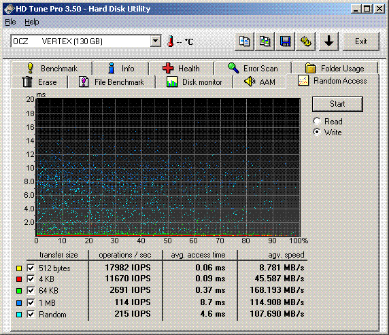This screenshot has width=389, height=335.
Task: Click the floppy disk save screenshot icon
Action: pyautogui.click(x=285, y=41)
